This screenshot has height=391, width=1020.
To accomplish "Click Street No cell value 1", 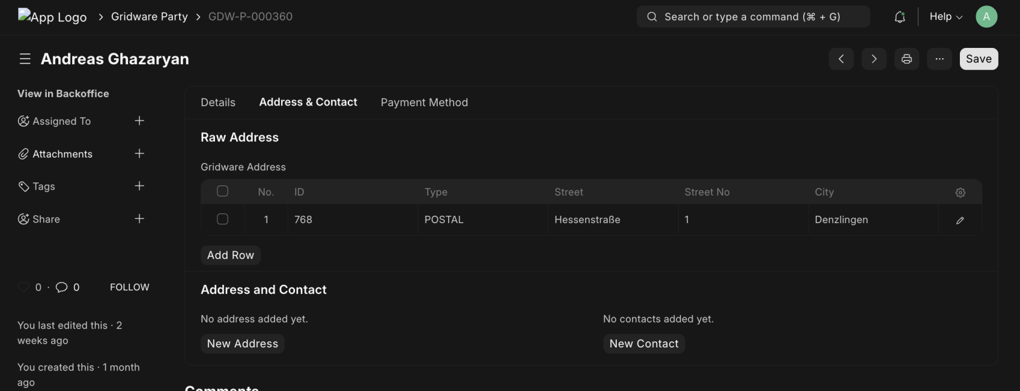I will pyautogui.click(x=744, y=219).
